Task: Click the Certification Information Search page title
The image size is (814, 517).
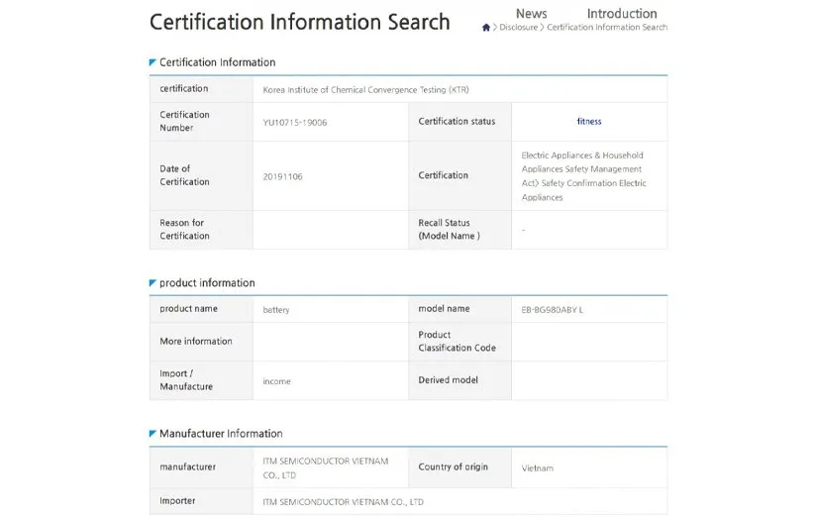Action: tap(299, 22)
